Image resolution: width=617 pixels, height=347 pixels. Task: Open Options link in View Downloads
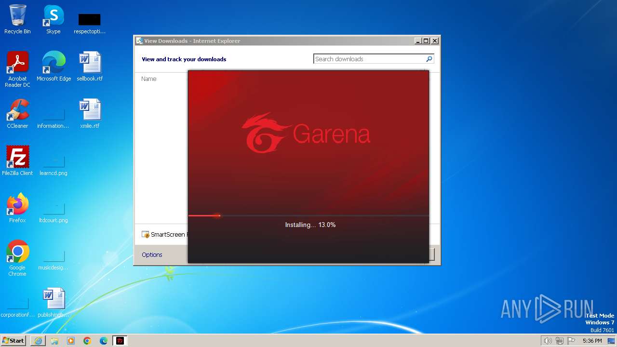(x=152, y=254)
